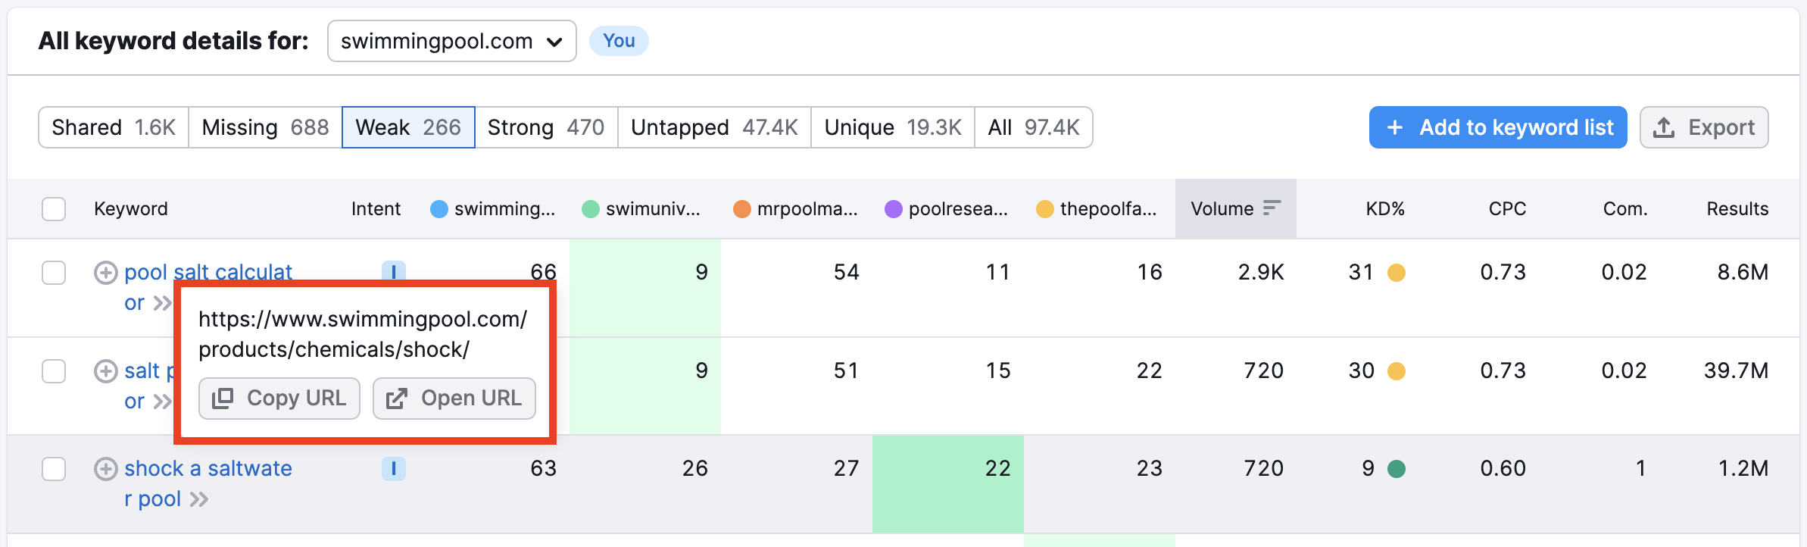Select the Untapped 47.4K tab
Screen dimensions: 1807x547
pos(714,127)
